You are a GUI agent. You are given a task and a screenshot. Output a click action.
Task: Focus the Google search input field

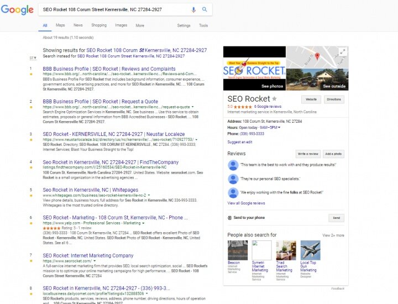click(114, 9)
